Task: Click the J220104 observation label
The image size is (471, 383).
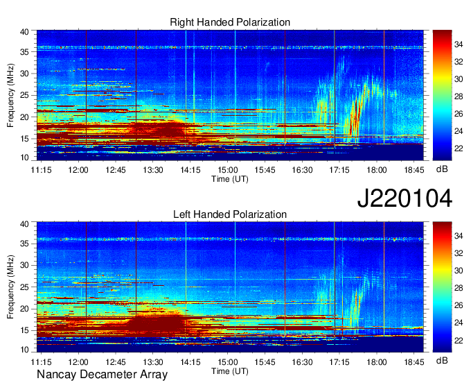Action: [x=405, y=198]
